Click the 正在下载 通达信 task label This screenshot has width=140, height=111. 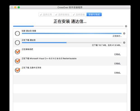tap(29, 40)
